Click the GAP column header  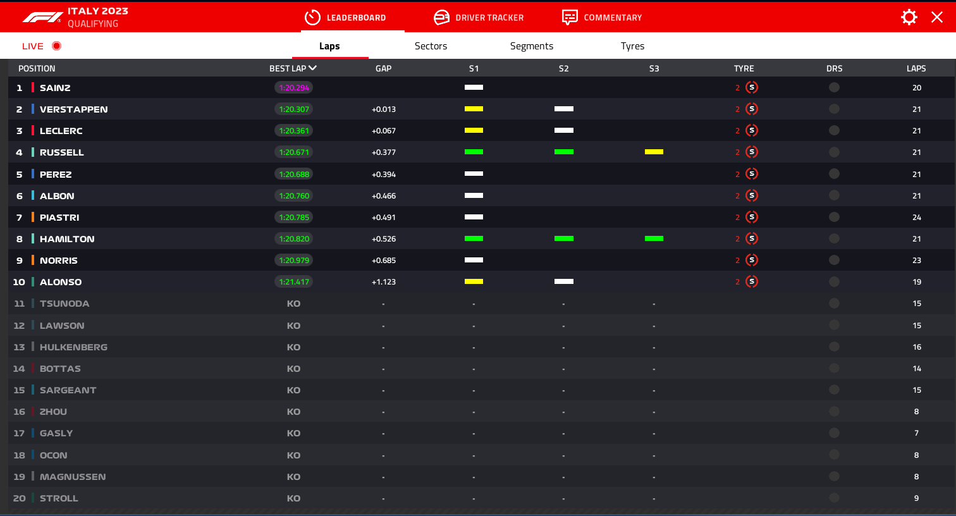click(x=383, y=68)
